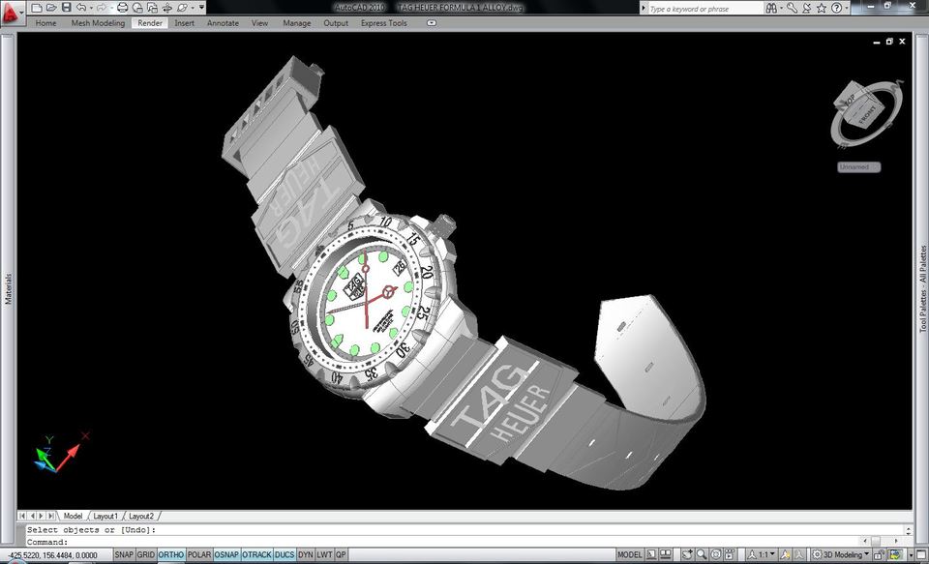Click the MODEL button in status bar

click(x=630, y=555)
